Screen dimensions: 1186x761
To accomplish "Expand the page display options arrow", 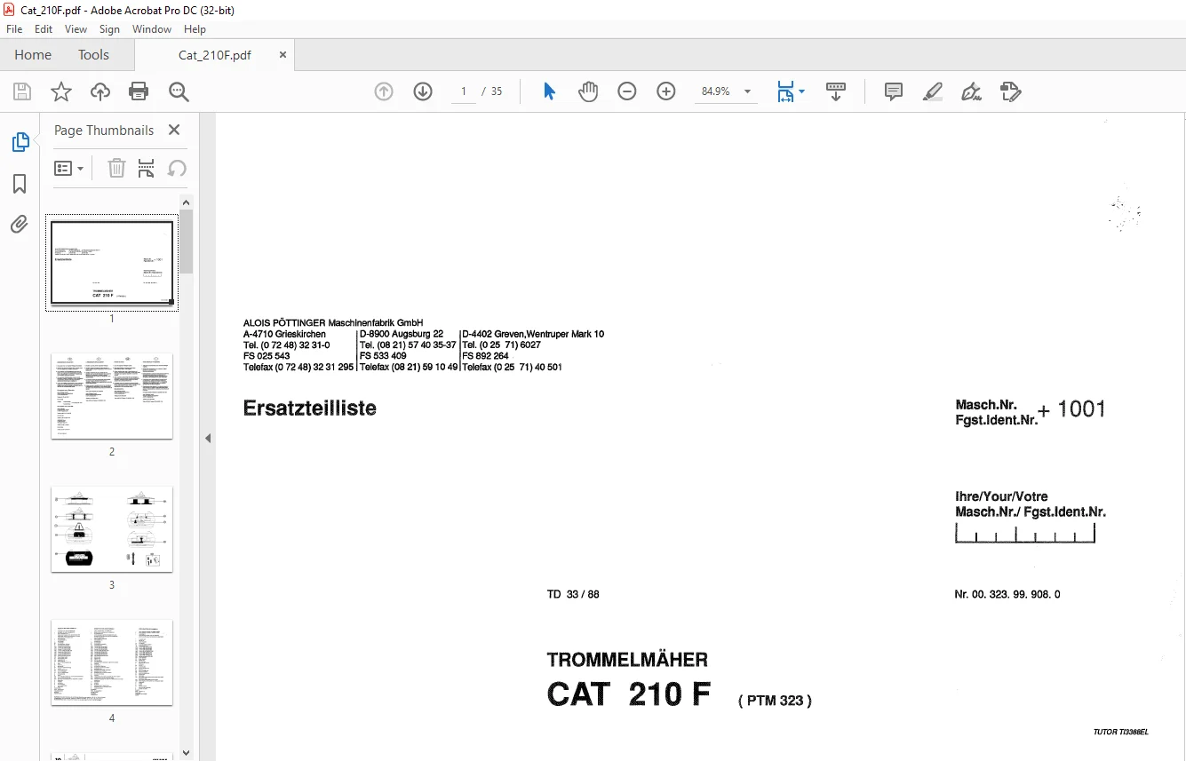I will click(801, 91).
